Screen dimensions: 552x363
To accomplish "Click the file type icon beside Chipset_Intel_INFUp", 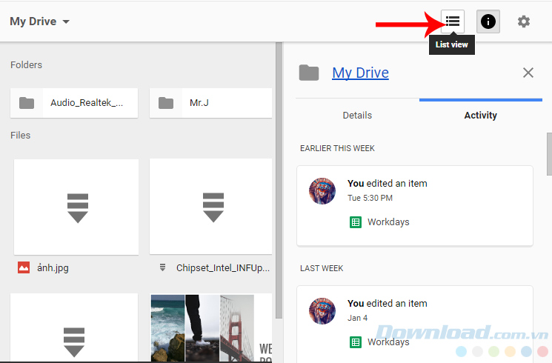I will (162, 267).
